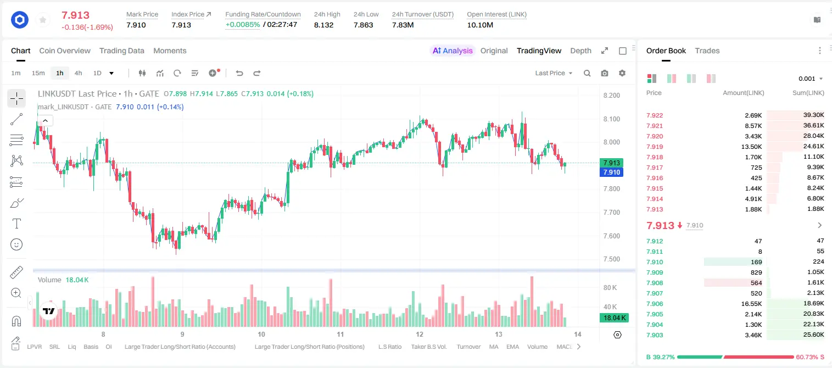Select the trend line drawing tool

click(16, 119)
